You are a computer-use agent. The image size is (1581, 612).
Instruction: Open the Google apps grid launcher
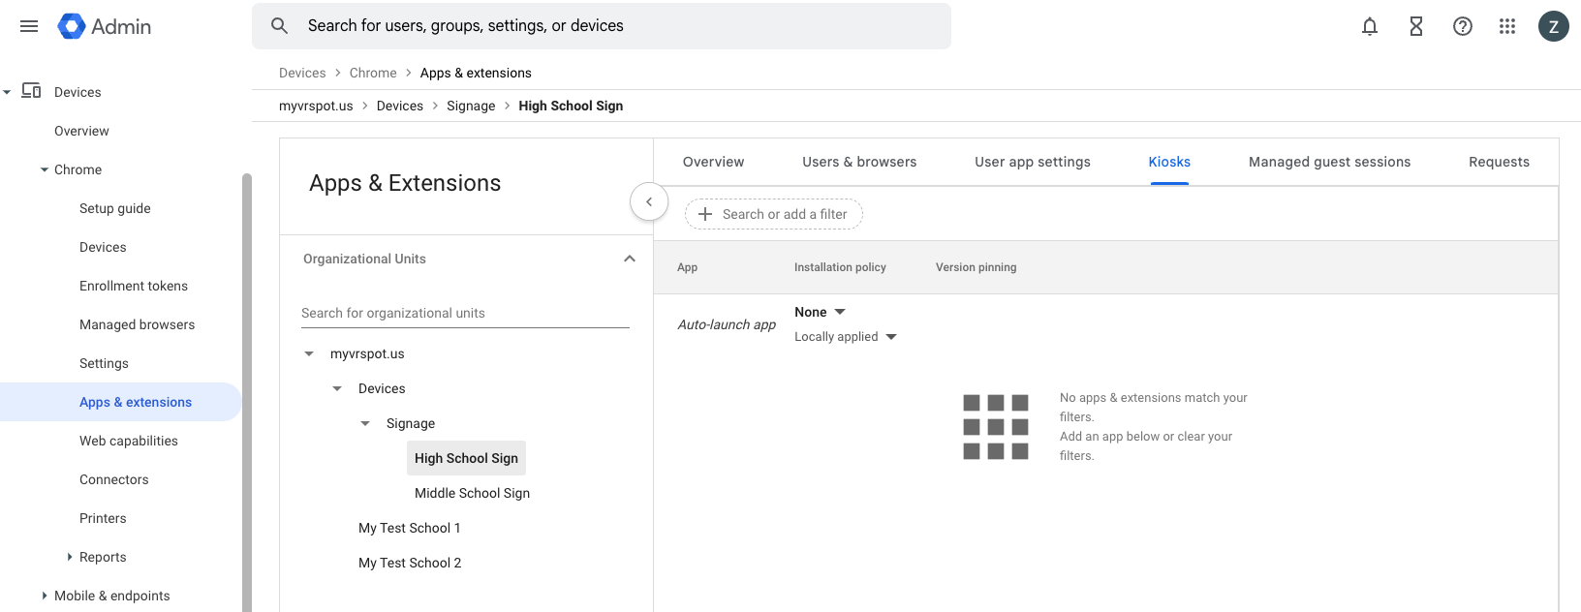tap(1506, 26)
